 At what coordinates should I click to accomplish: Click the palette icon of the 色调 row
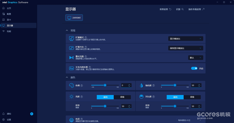pos(72,86)
